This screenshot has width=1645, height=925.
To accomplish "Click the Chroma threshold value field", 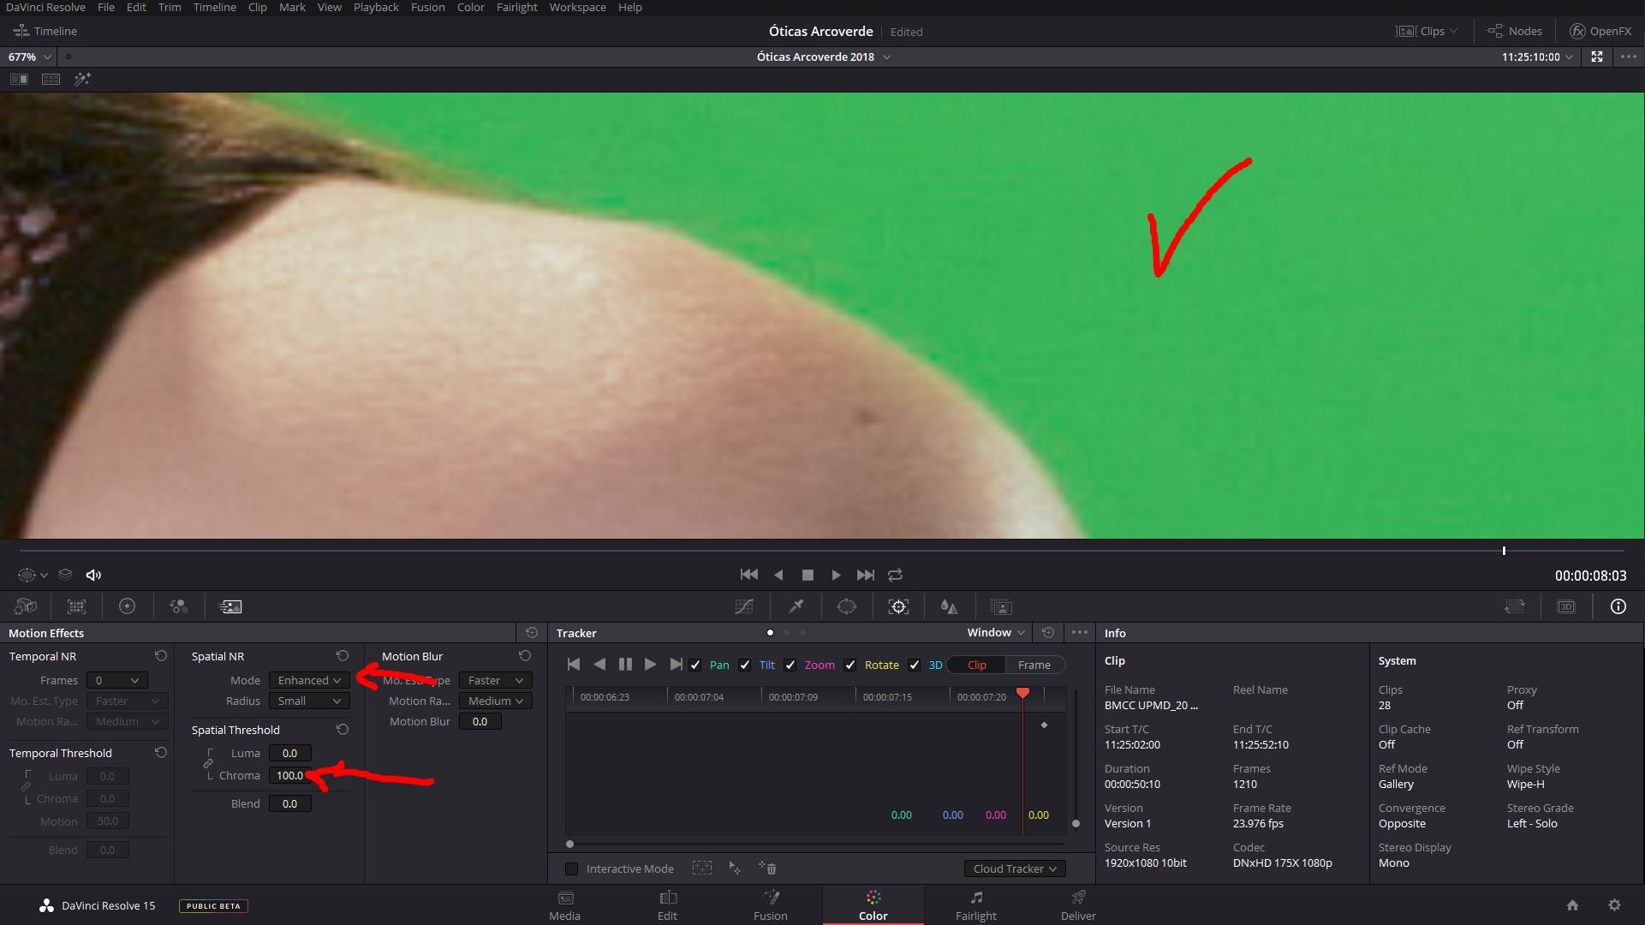I will click(289, 775).
